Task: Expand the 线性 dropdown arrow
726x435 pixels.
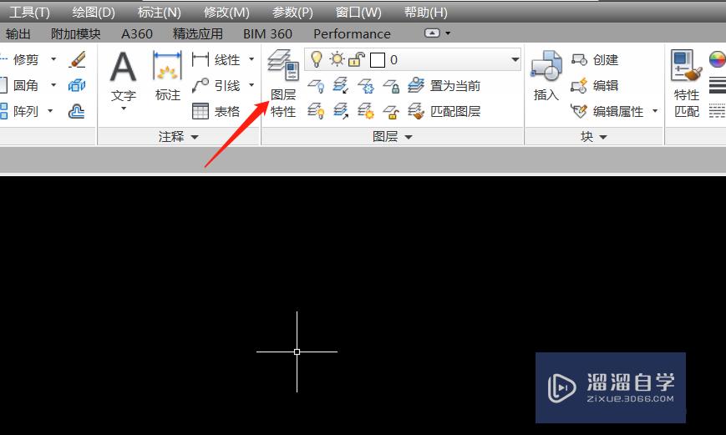Action: 251,59
